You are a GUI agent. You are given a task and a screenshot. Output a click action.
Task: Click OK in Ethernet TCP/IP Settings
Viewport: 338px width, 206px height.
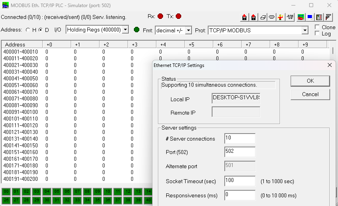tap(310, 81)
